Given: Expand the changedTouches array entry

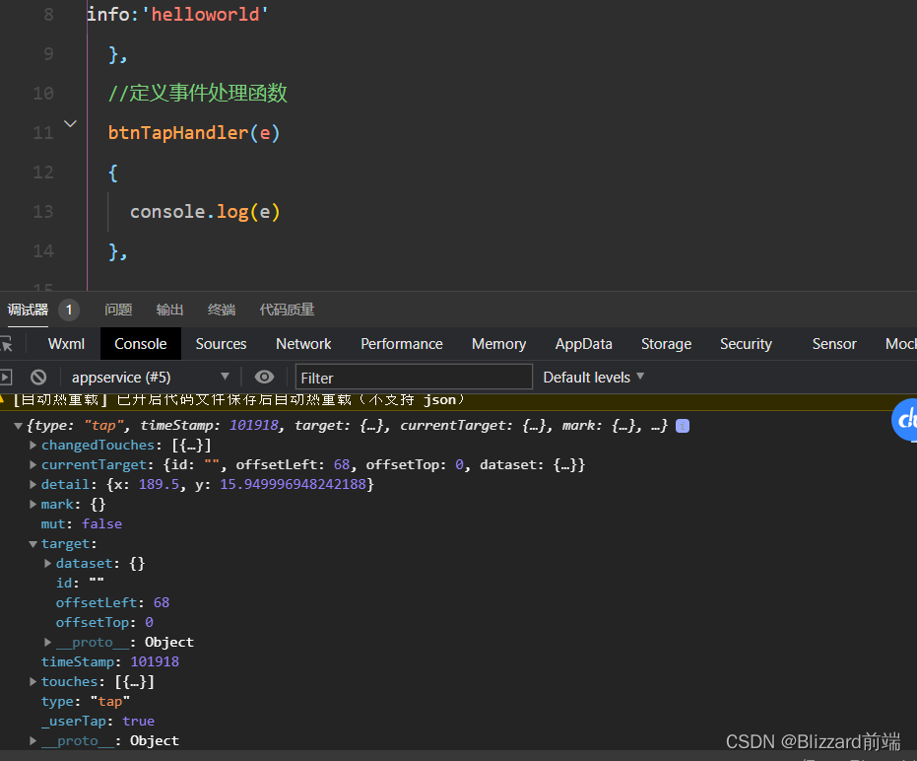Looking at the screenshot, I should pos(33,446).
